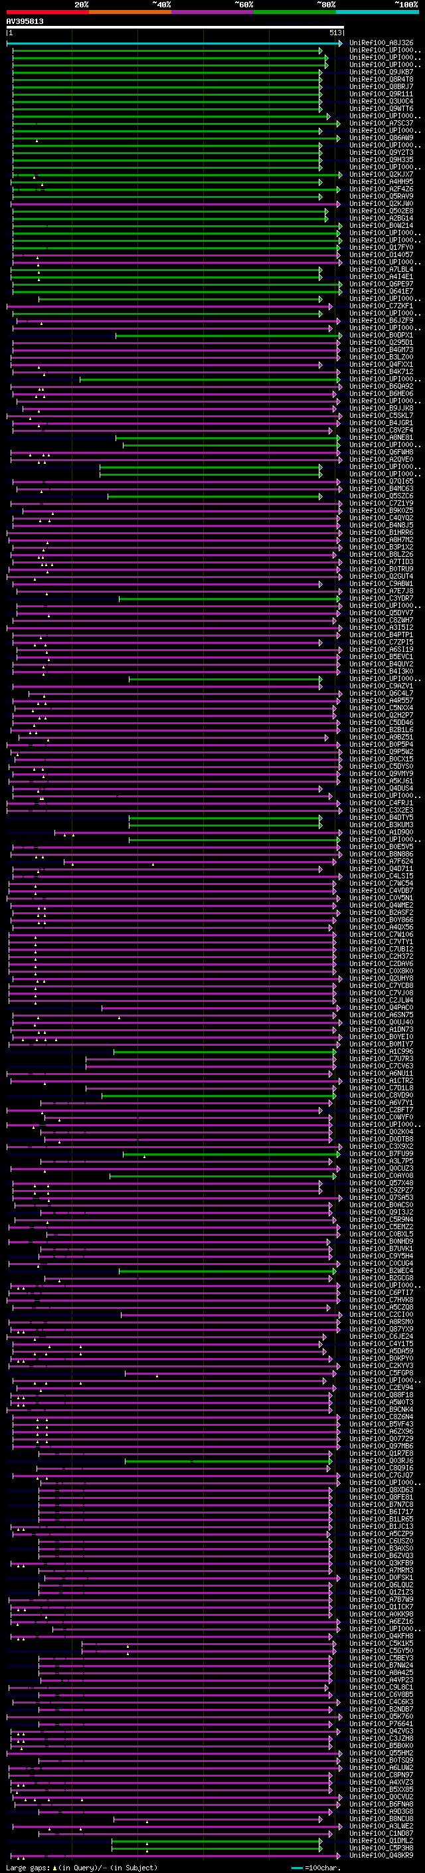
Task: Click the green ~80% identity legend segment
Action: [295, 12]
